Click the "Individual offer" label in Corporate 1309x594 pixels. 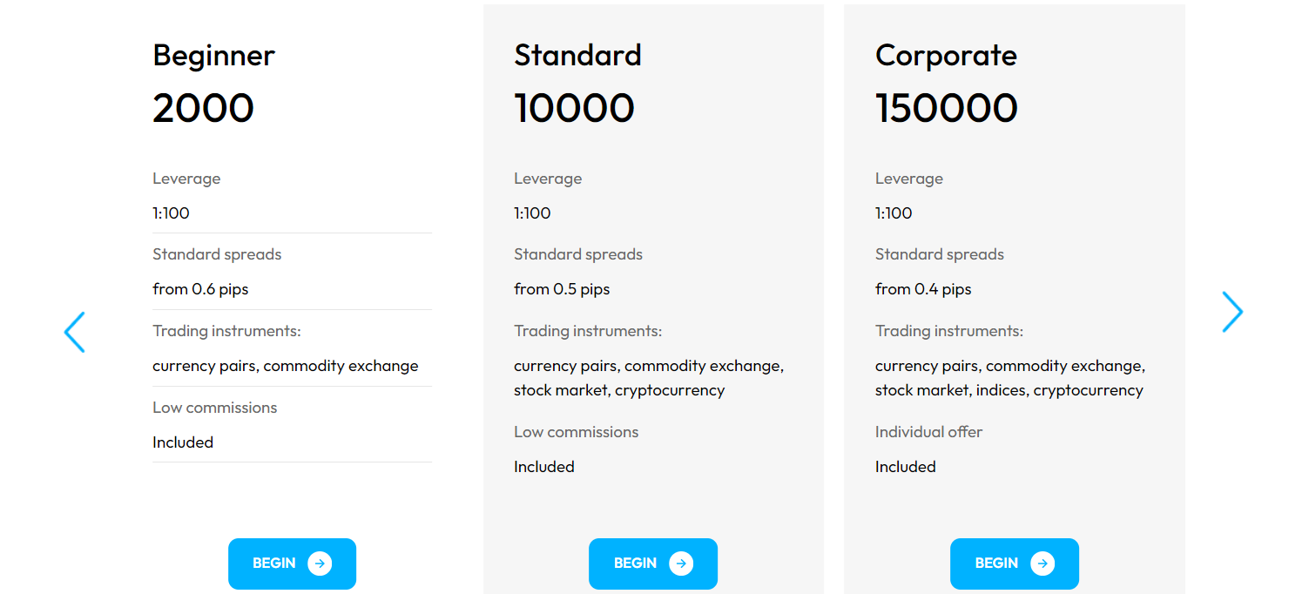928,432
